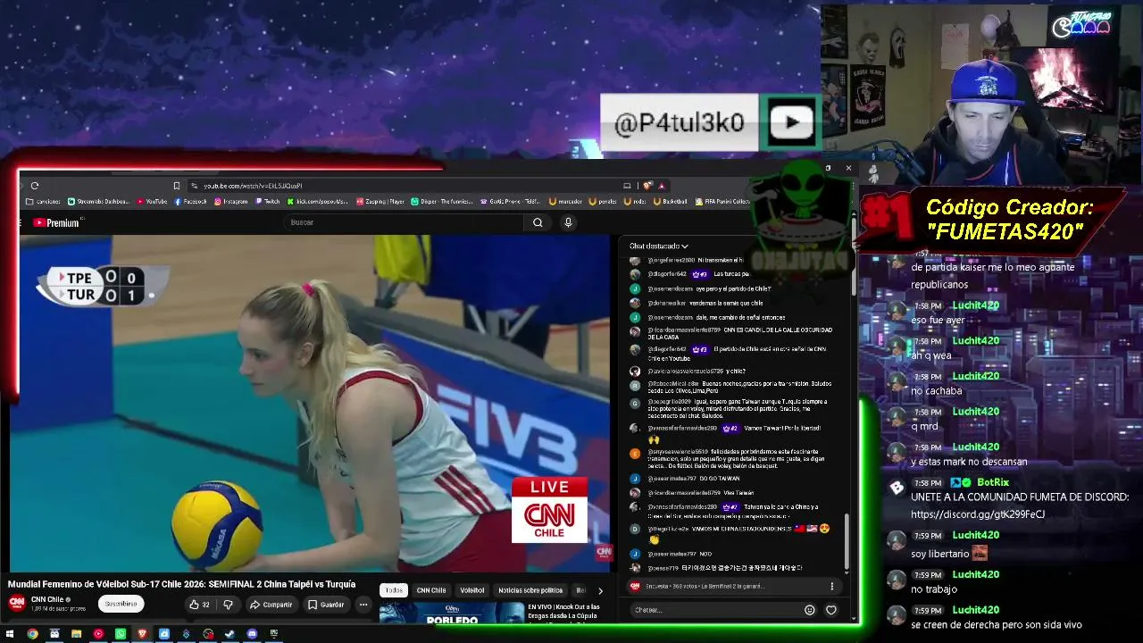Click the Discord invite link in BotRix message
1143x643 pixels.
pyautogui.click(x=978, y=514)
